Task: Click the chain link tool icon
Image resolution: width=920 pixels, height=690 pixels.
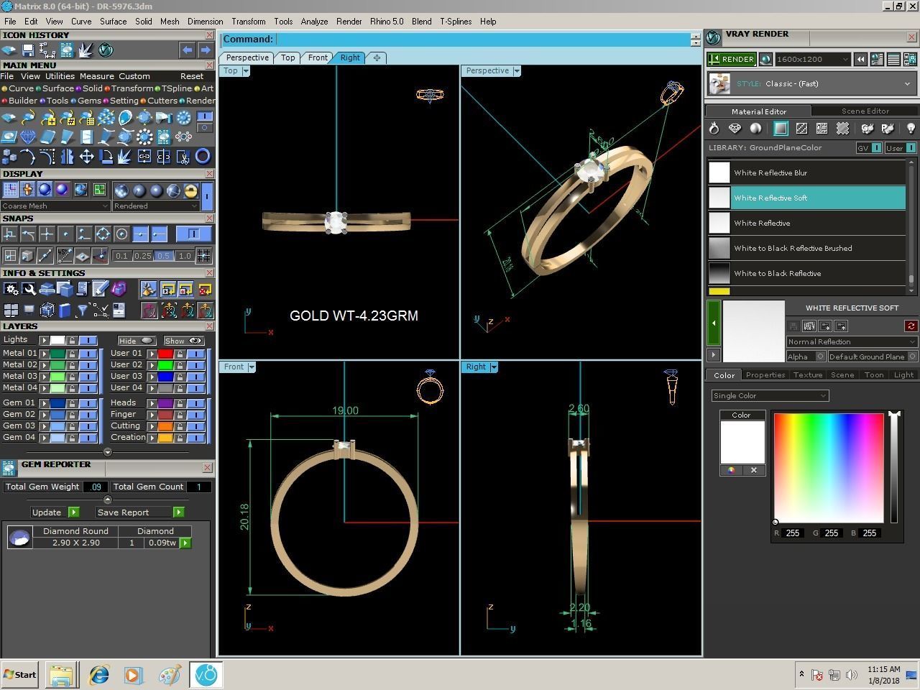Action: [144, 156]
